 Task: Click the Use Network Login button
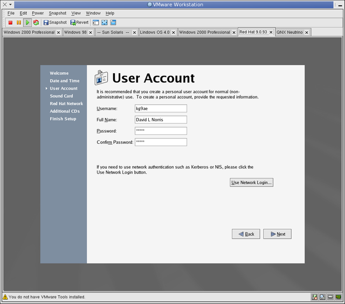(x=252, y=183)
